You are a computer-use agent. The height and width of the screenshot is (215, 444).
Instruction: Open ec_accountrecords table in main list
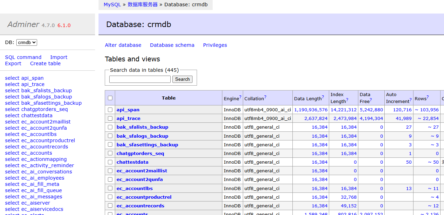pyautogui.click(x=140, y=206)
